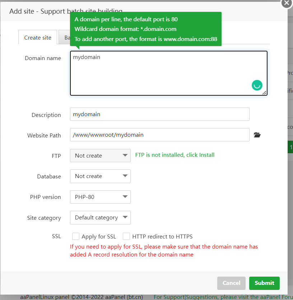Viewport: 293px width, 300px height.
Task: Switch to the Create site tab
Action: pyautogui.click(x=38, y=37)
